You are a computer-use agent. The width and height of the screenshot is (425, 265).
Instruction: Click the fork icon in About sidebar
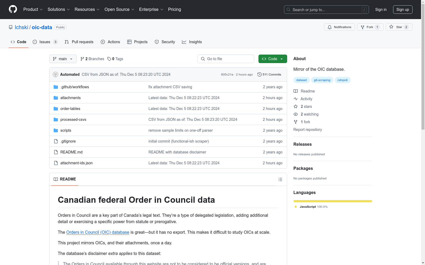tap(296, 122)
